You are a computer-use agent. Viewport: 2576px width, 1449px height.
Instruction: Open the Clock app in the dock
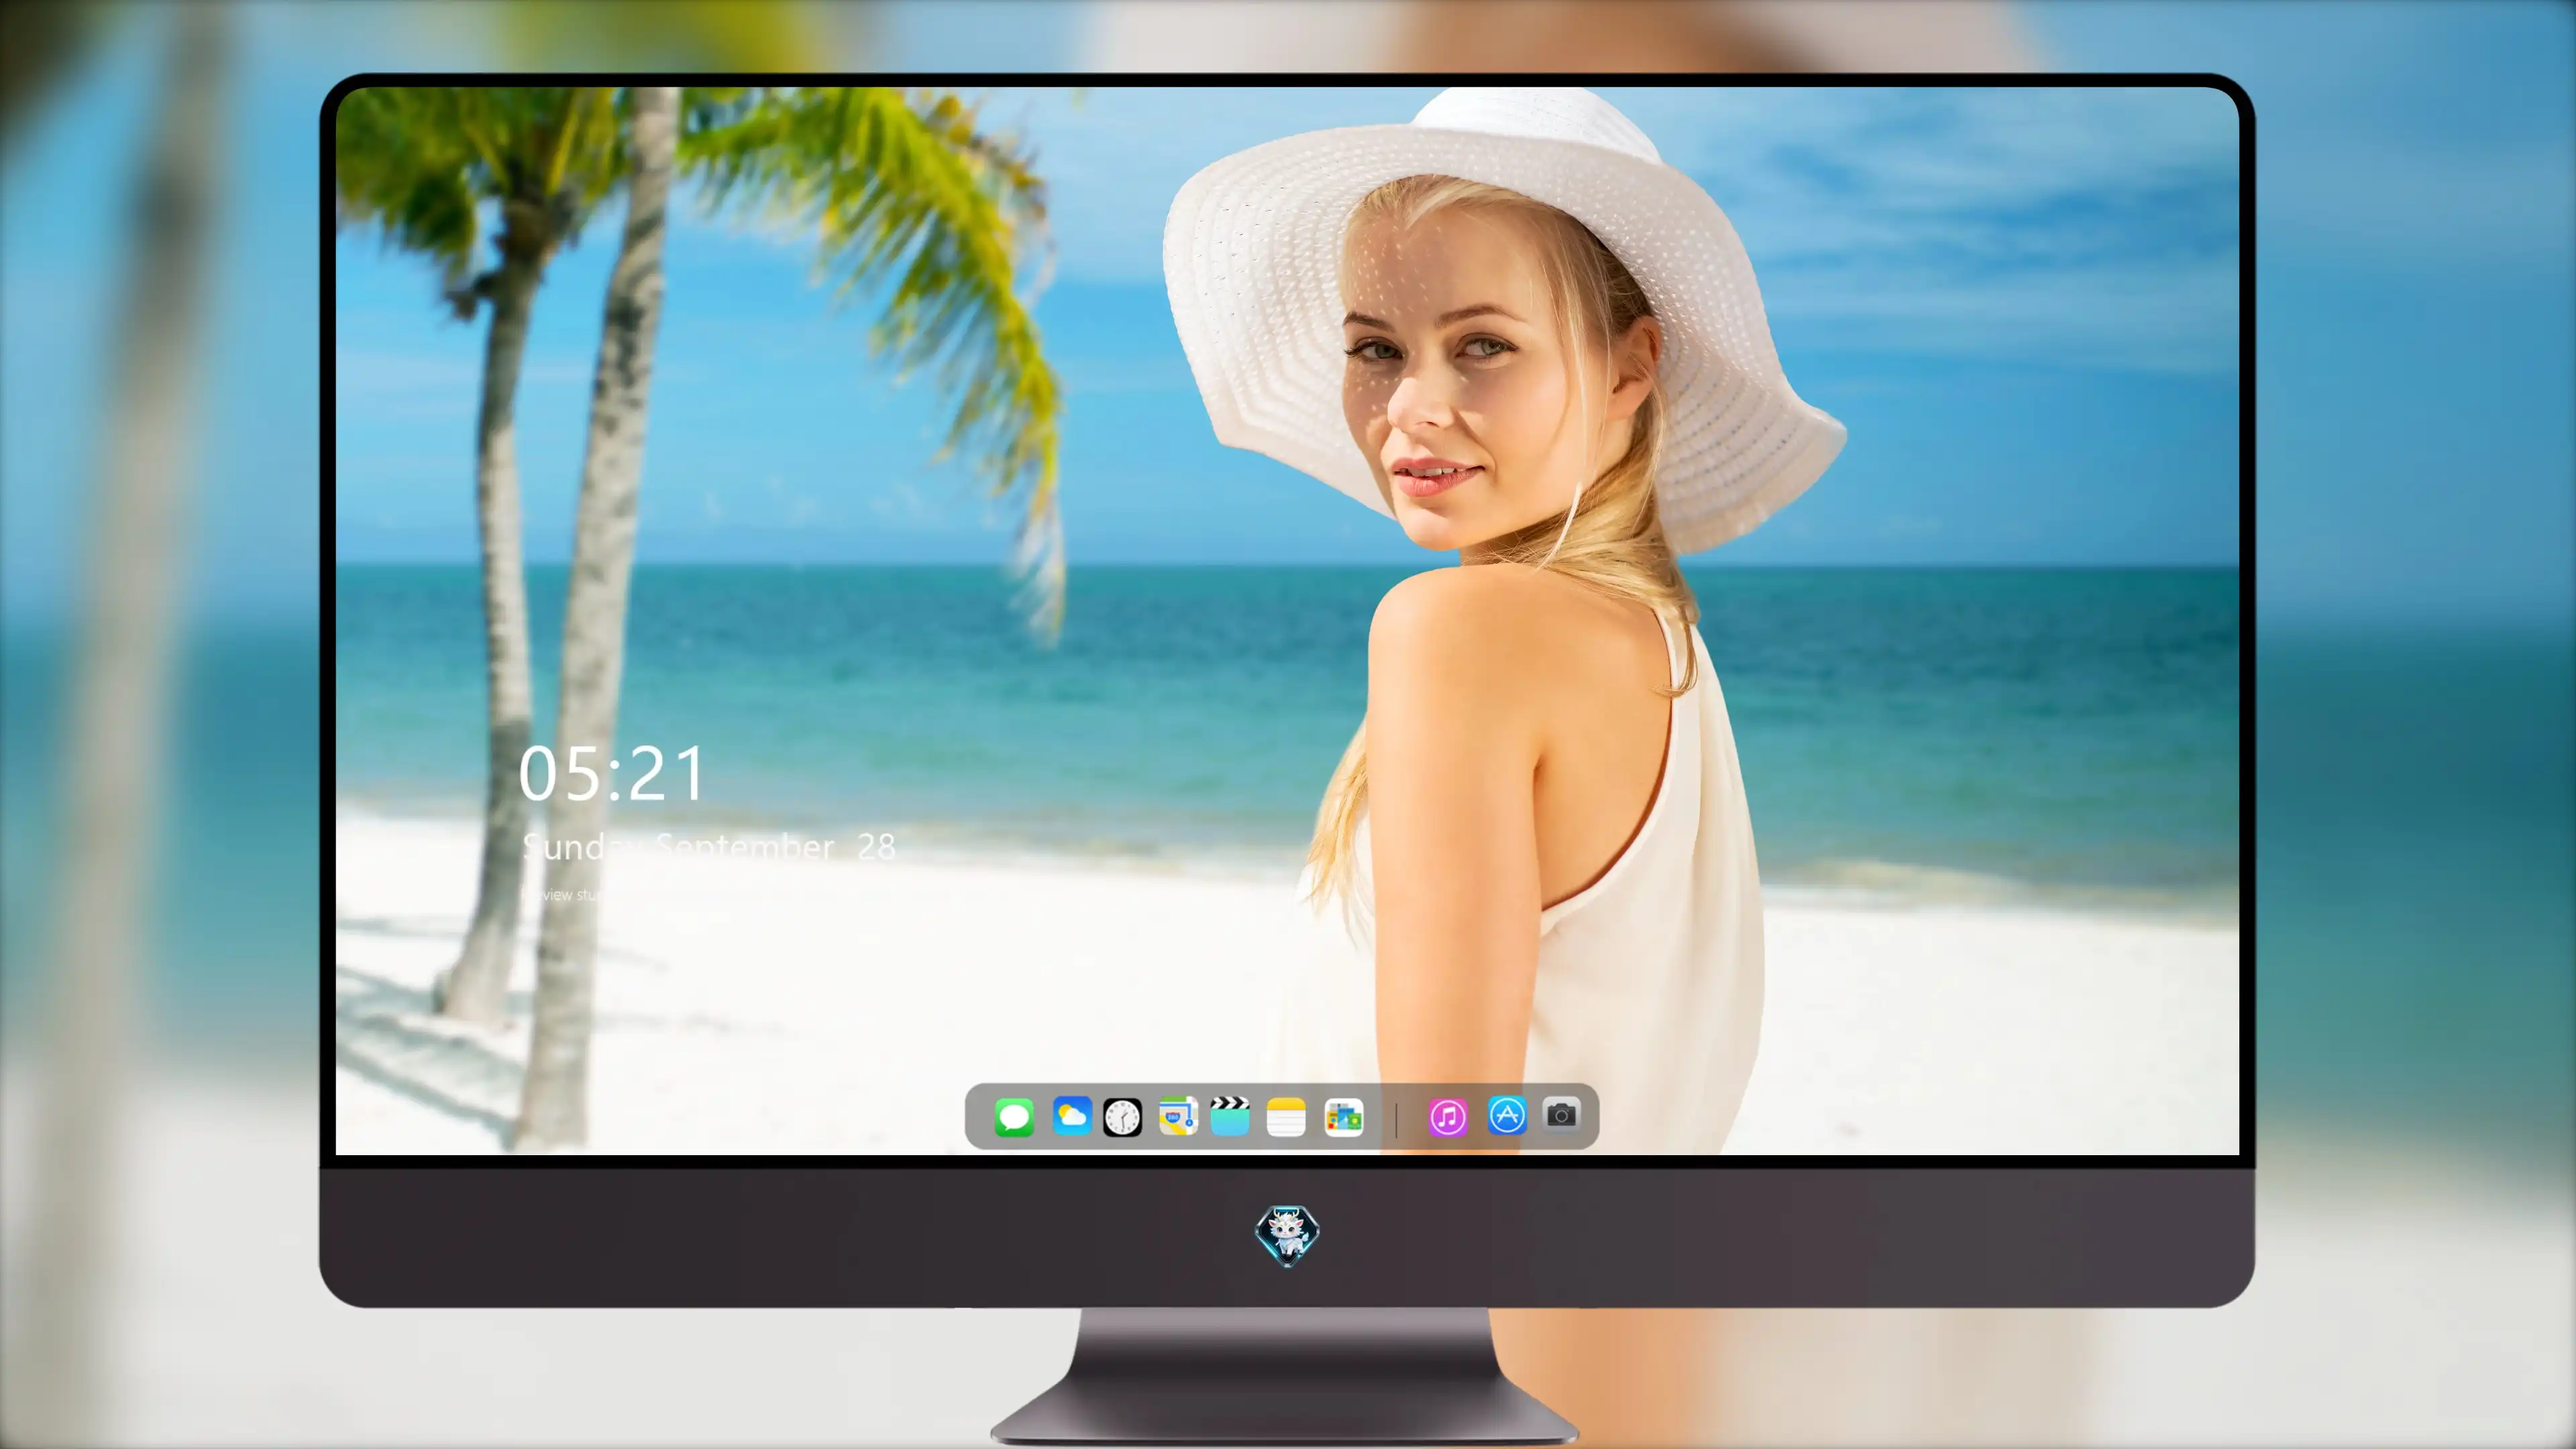(x=1122, y=1117)
